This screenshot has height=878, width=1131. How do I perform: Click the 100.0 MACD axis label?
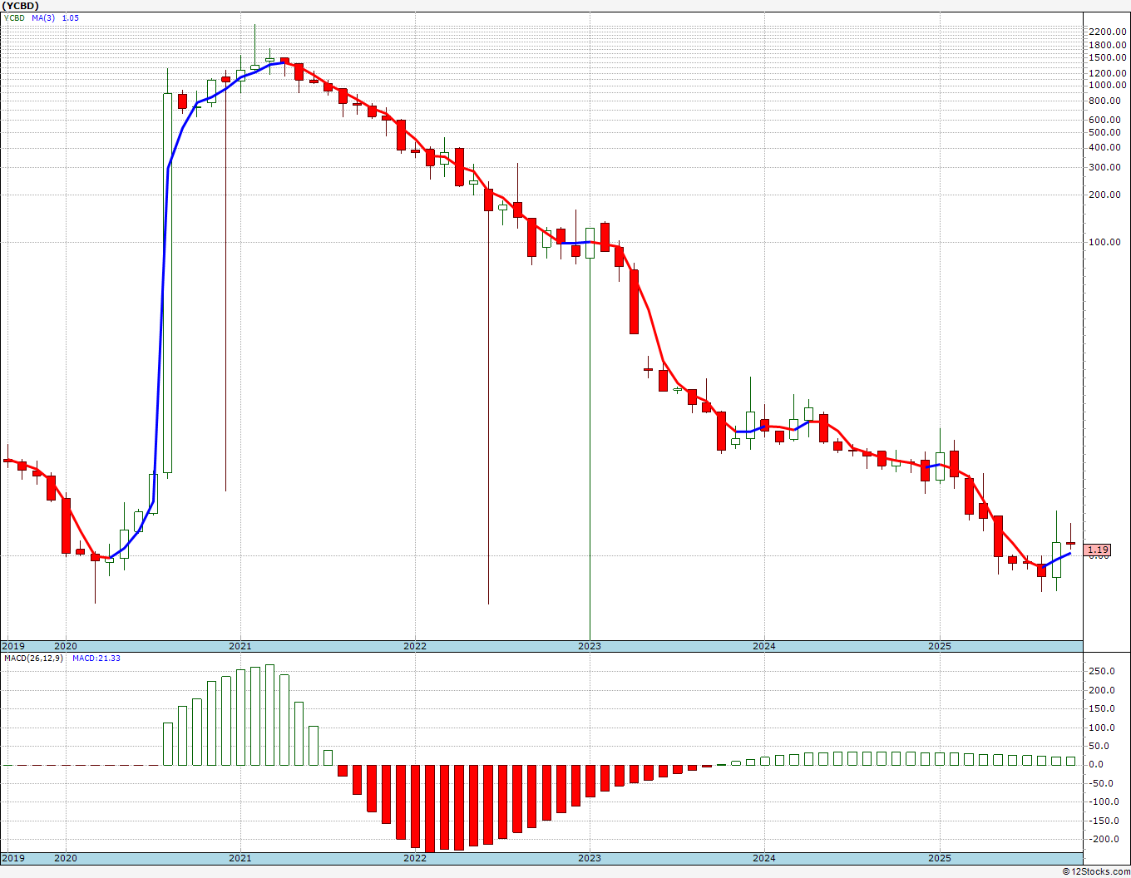[x=1102, y=728]
